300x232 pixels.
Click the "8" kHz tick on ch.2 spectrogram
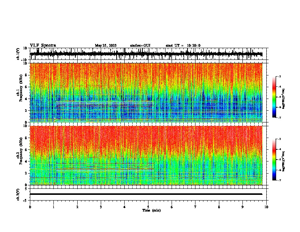click(27, 138)
